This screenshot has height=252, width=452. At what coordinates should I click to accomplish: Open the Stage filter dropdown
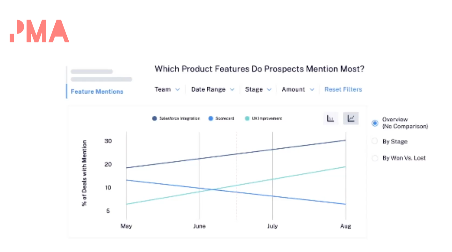[x=258, y=89]
